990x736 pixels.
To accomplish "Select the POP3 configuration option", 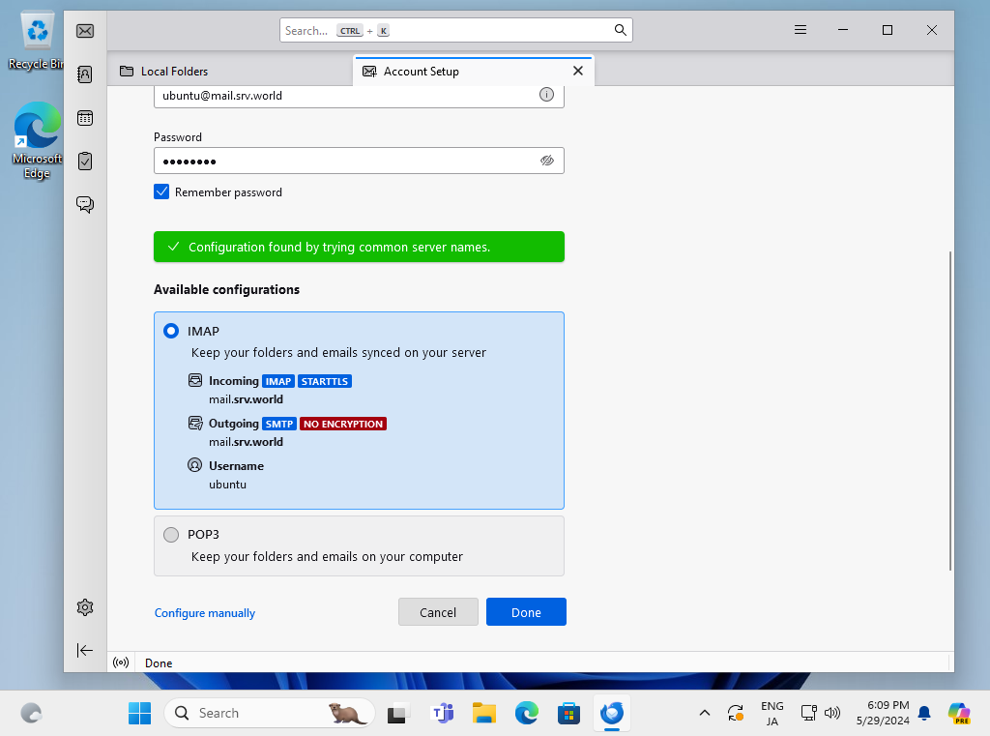I will pyautogui.click(x=171, y=535).
